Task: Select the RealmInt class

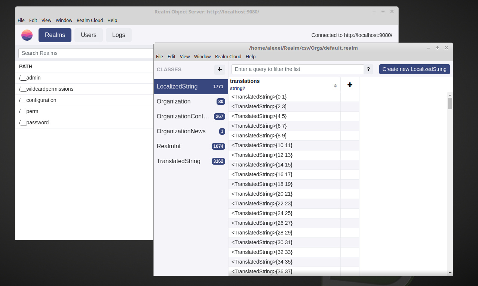Action: [x=169, y=146]
